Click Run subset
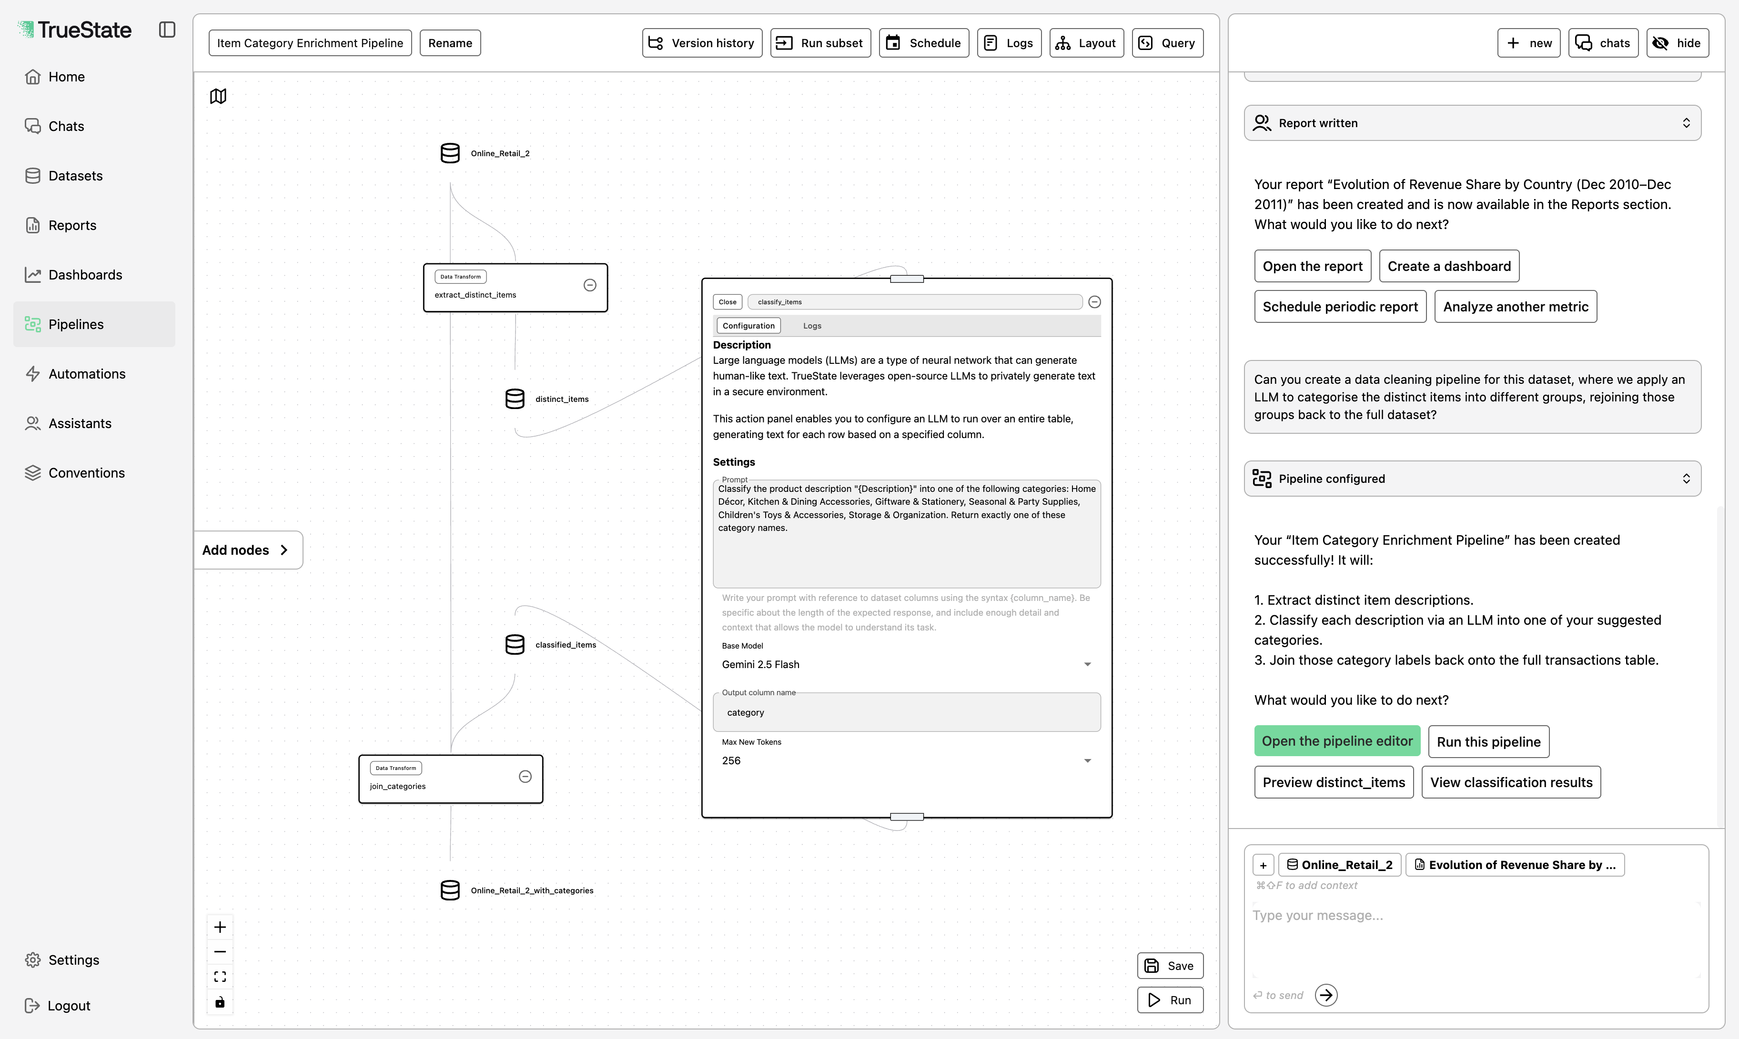This screenshot has width=1739, height=1039. point(820,43)
